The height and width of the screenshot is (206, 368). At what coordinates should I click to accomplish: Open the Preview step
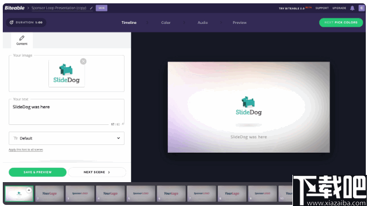coord(240,23)
